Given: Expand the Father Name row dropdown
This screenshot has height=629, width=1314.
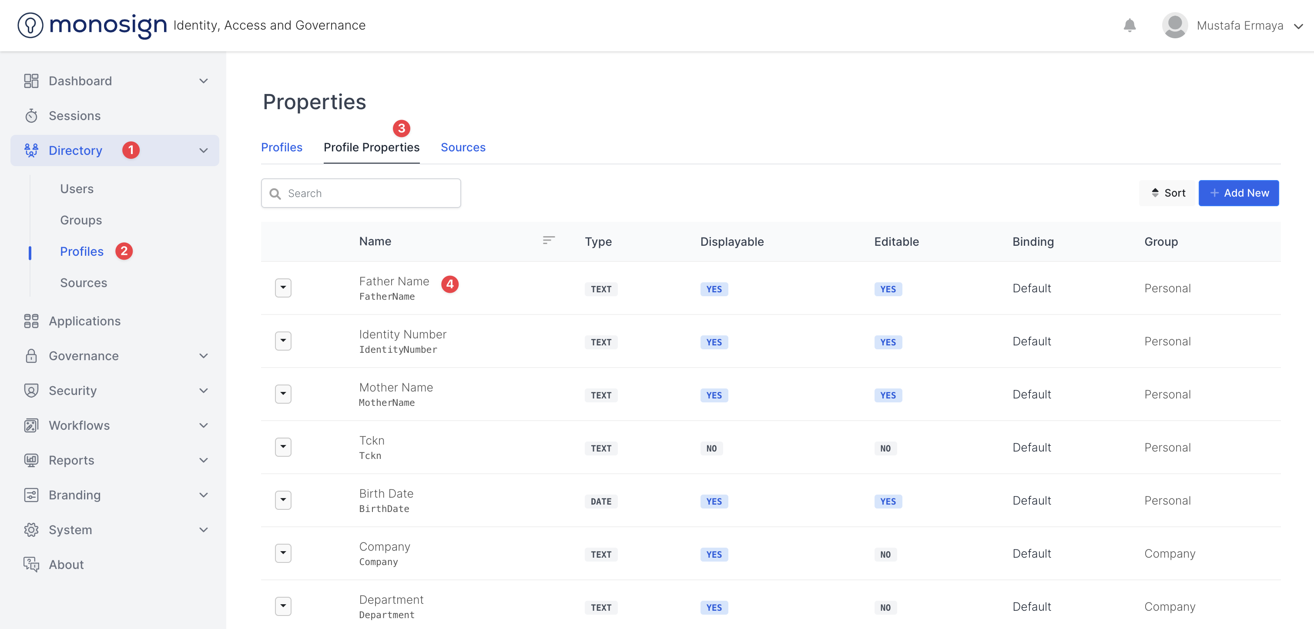Looking at the screenshot, I should pos(283,288).
